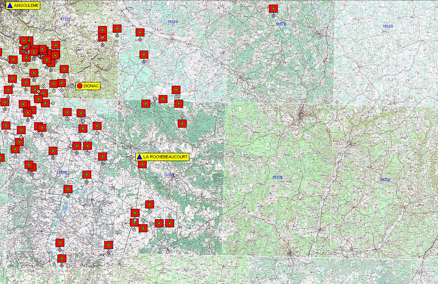Select the ANGOULEME yellow label text
The height and width of the screenshot is (284, 438).
(26, 6)
